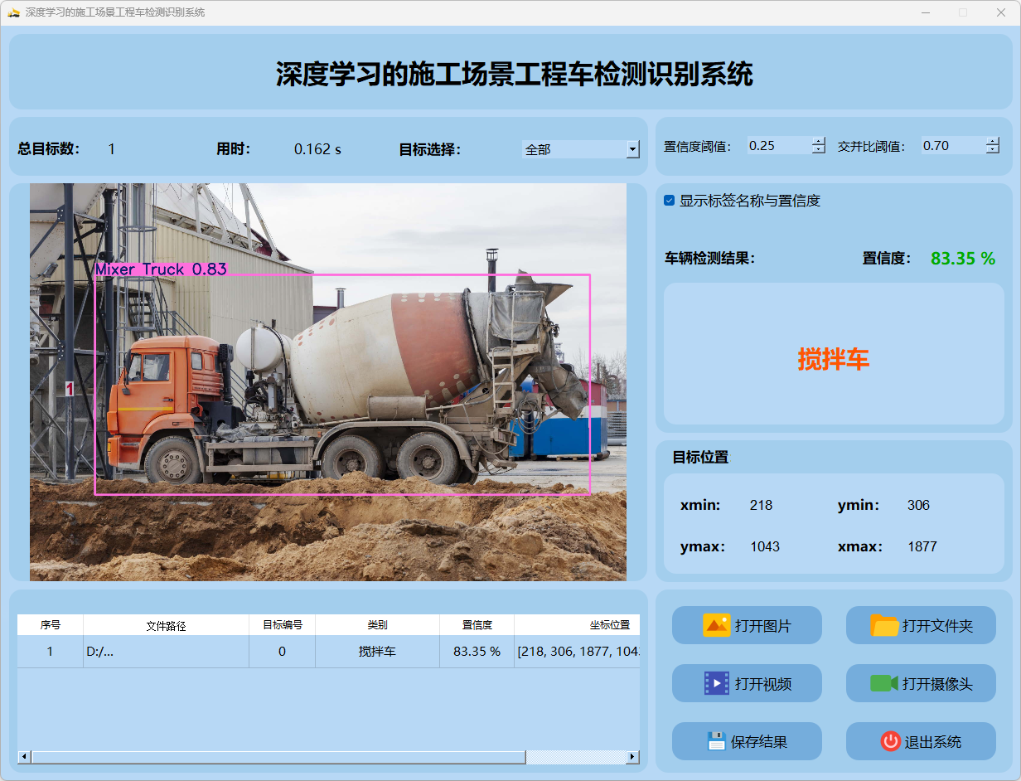1021x781 pixels.
Task: Click the 文件路径 column header
Action: point(166,625)
